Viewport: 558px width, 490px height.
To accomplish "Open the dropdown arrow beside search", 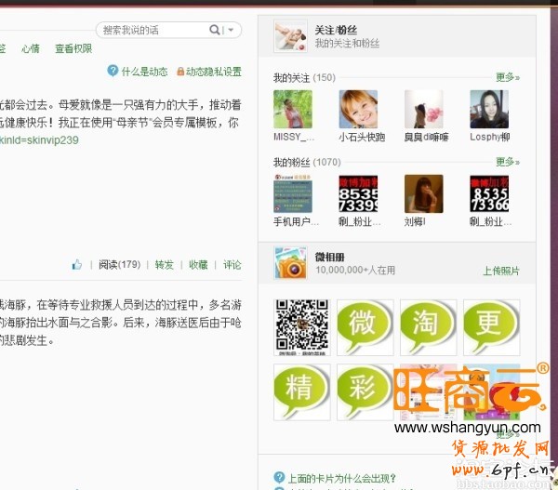I will (232, 31).
